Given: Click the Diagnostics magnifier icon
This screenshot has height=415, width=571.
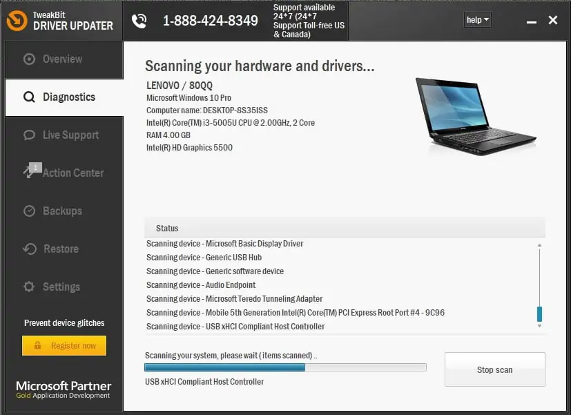Looking at the screenshot, I should (x=29, y=97).
